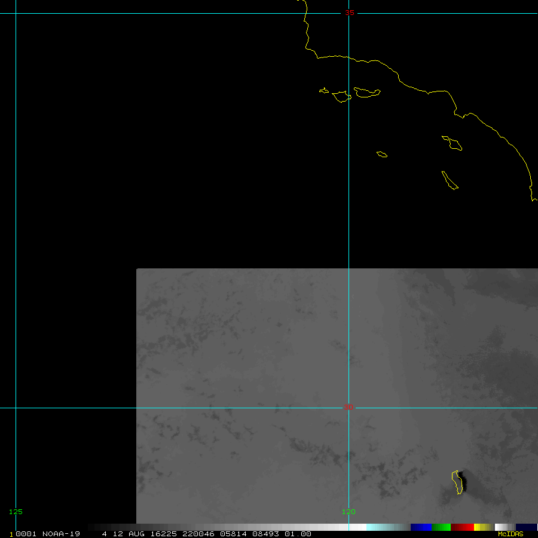Click the McIDAS label in the corner

click(510, 534)
